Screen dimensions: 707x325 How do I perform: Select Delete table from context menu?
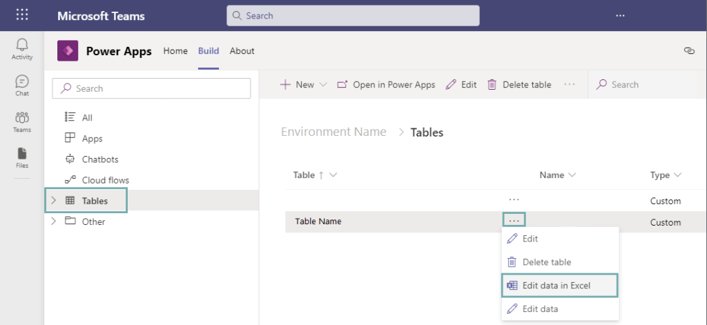(546, 262)
